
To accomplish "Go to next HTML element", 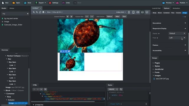I will [x=38, y=89].
